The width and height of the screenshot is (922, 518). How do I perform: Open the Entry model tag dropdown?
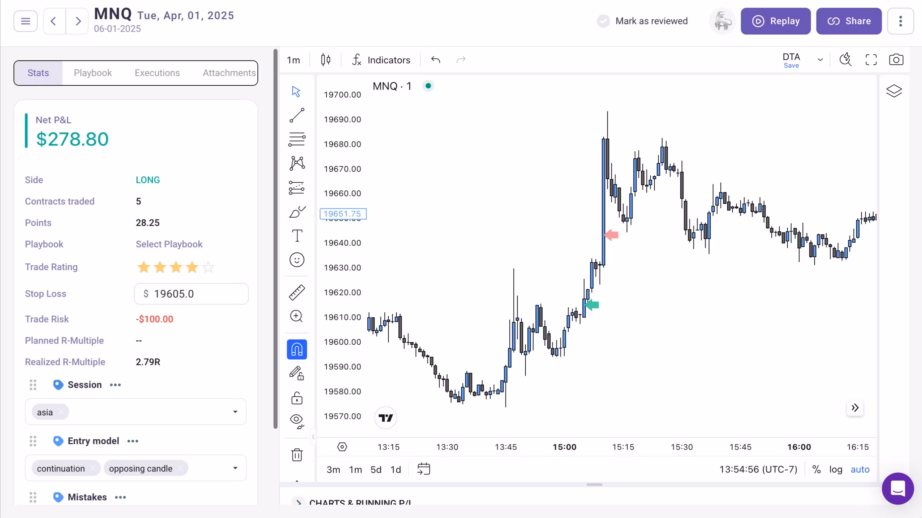pos(235,468)
